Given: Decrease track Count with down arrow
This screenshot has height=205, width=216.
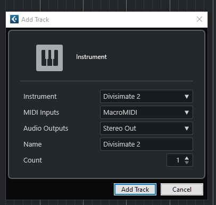Looking at the screenshot, I should tap(187, 163).
